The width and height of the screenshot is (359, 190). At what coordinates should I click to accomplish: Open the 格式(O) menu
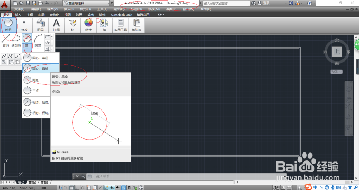click(x=85, y=9)
